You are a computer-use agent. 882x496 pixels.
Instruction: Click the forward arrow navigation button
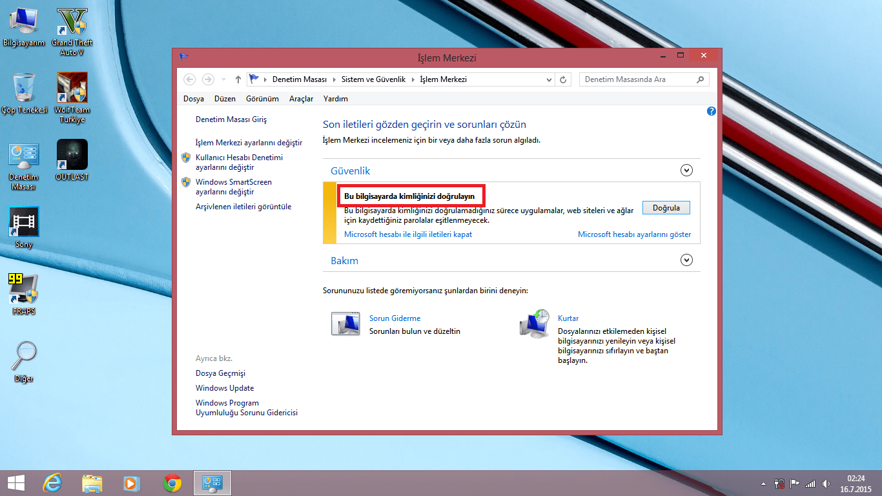tap(208, 79)
